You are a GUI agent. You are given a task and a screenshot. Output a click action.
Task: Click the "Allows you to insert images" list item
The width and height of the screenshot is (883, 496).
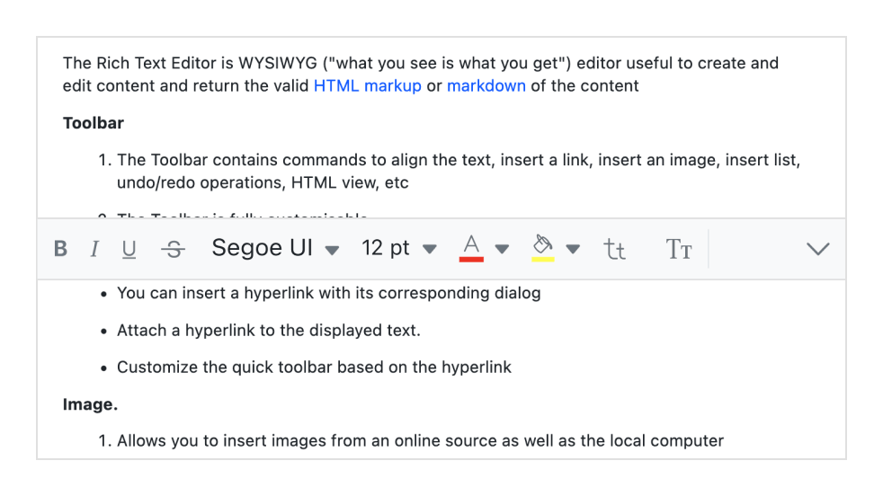[x=420, y=440]
